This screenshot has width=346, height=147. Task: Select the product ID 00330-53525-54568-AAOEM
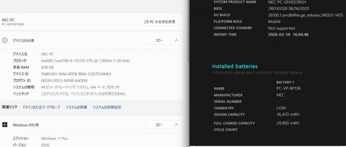pos(64,80)
